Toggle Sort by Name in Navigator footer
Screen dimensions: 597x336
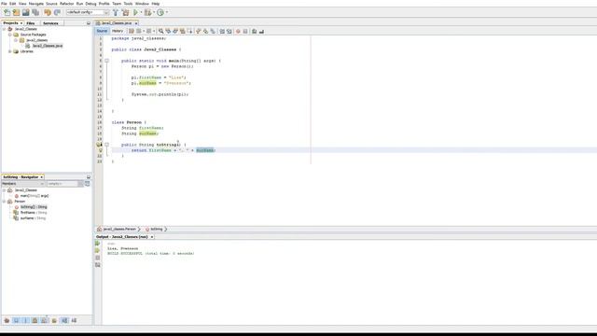coord(64,320)
